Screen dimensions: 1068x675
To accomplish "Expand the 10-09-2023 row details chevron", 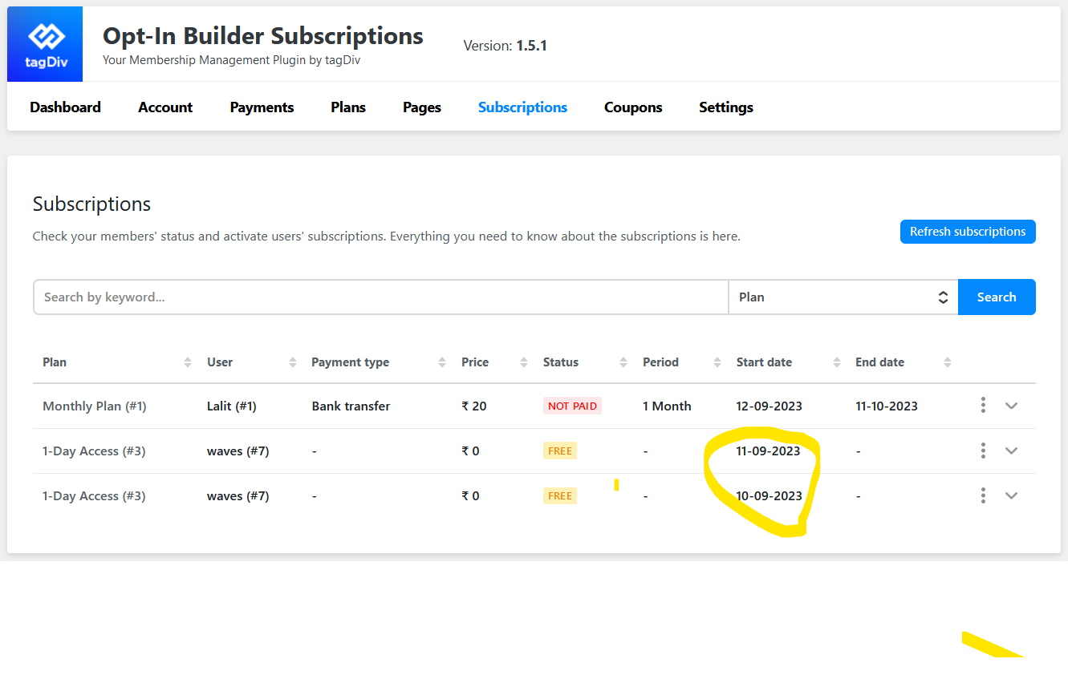I will pyautogui.click(x=1011, y=495).
